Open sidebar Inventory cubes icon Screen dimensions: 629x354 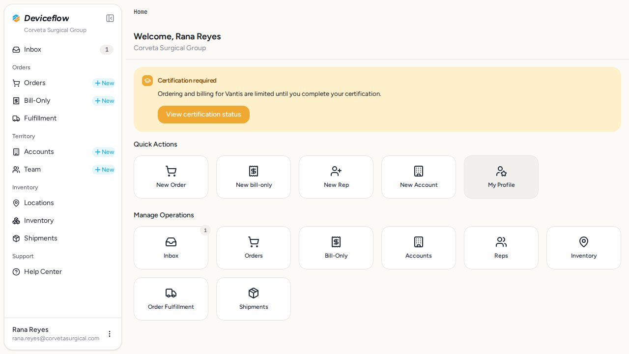coord(16,221)
